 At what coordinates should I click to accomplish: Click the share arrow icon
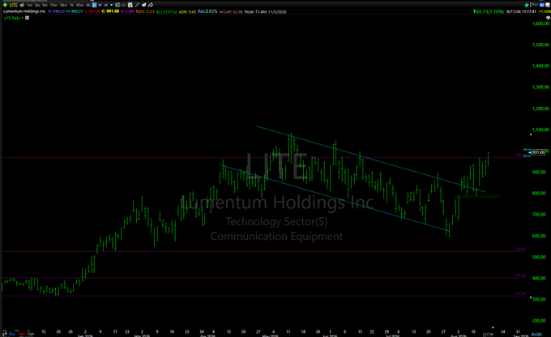(x=151, y=5)
